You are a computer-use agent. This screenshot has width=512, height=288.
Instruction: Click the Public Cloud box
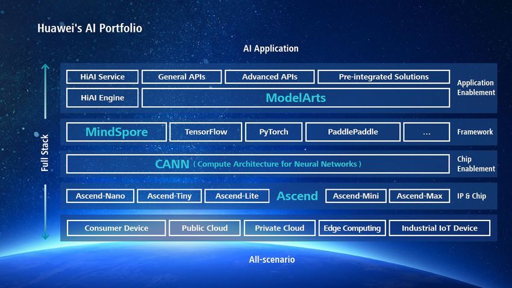[x=205, y=228]
